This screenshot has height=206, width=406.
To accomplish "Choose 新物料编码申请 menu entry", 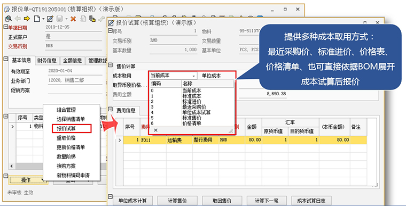I will (x=73, y=175).
